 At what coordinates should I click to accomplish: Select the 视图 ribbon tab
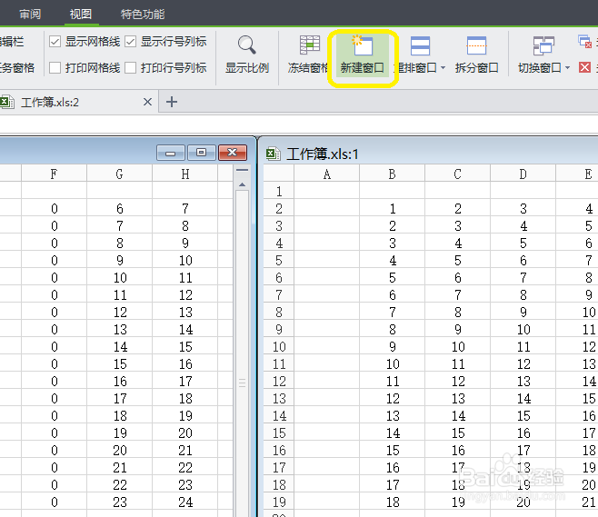tap(81, 15)
